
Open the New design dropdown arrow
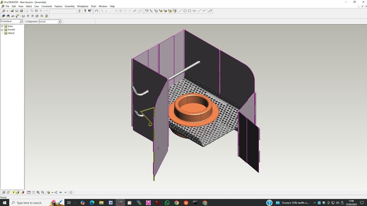point(8,11)
